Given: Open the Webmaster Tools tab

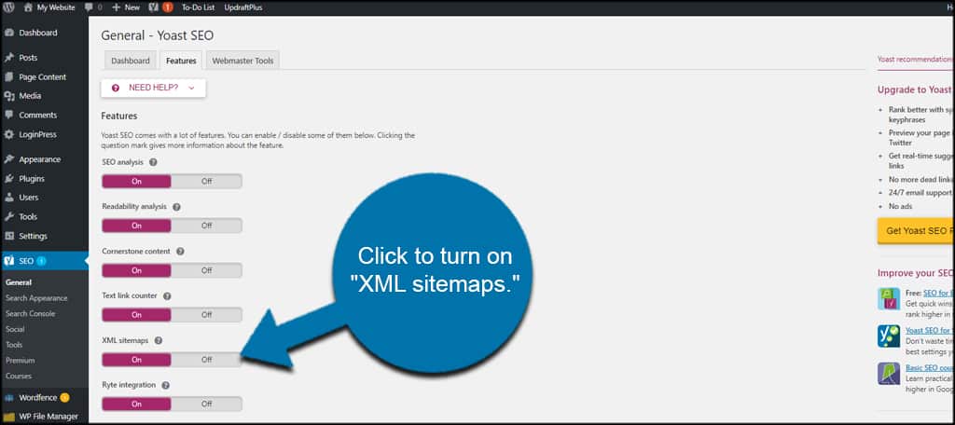Looking at the screenshot, I should tap(242, 61).
